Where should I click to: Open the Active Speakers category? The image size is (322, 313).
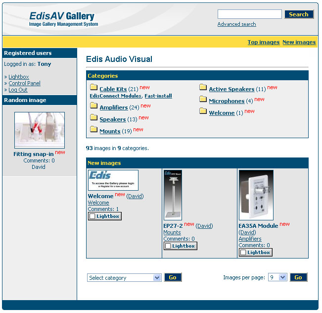(231, 89)
